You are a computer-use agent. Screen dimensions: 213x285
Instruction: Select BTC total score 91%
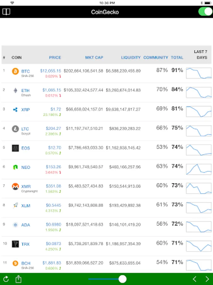pos(177,70)
